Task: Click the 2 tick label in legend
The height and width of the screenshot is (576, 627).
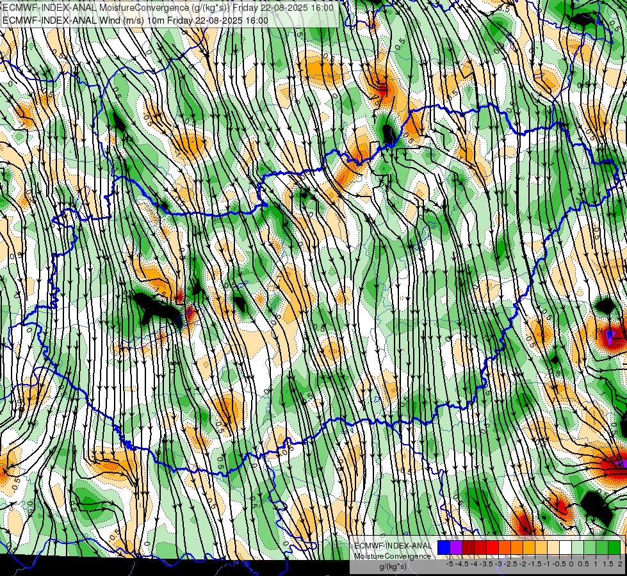Action: 620,564
